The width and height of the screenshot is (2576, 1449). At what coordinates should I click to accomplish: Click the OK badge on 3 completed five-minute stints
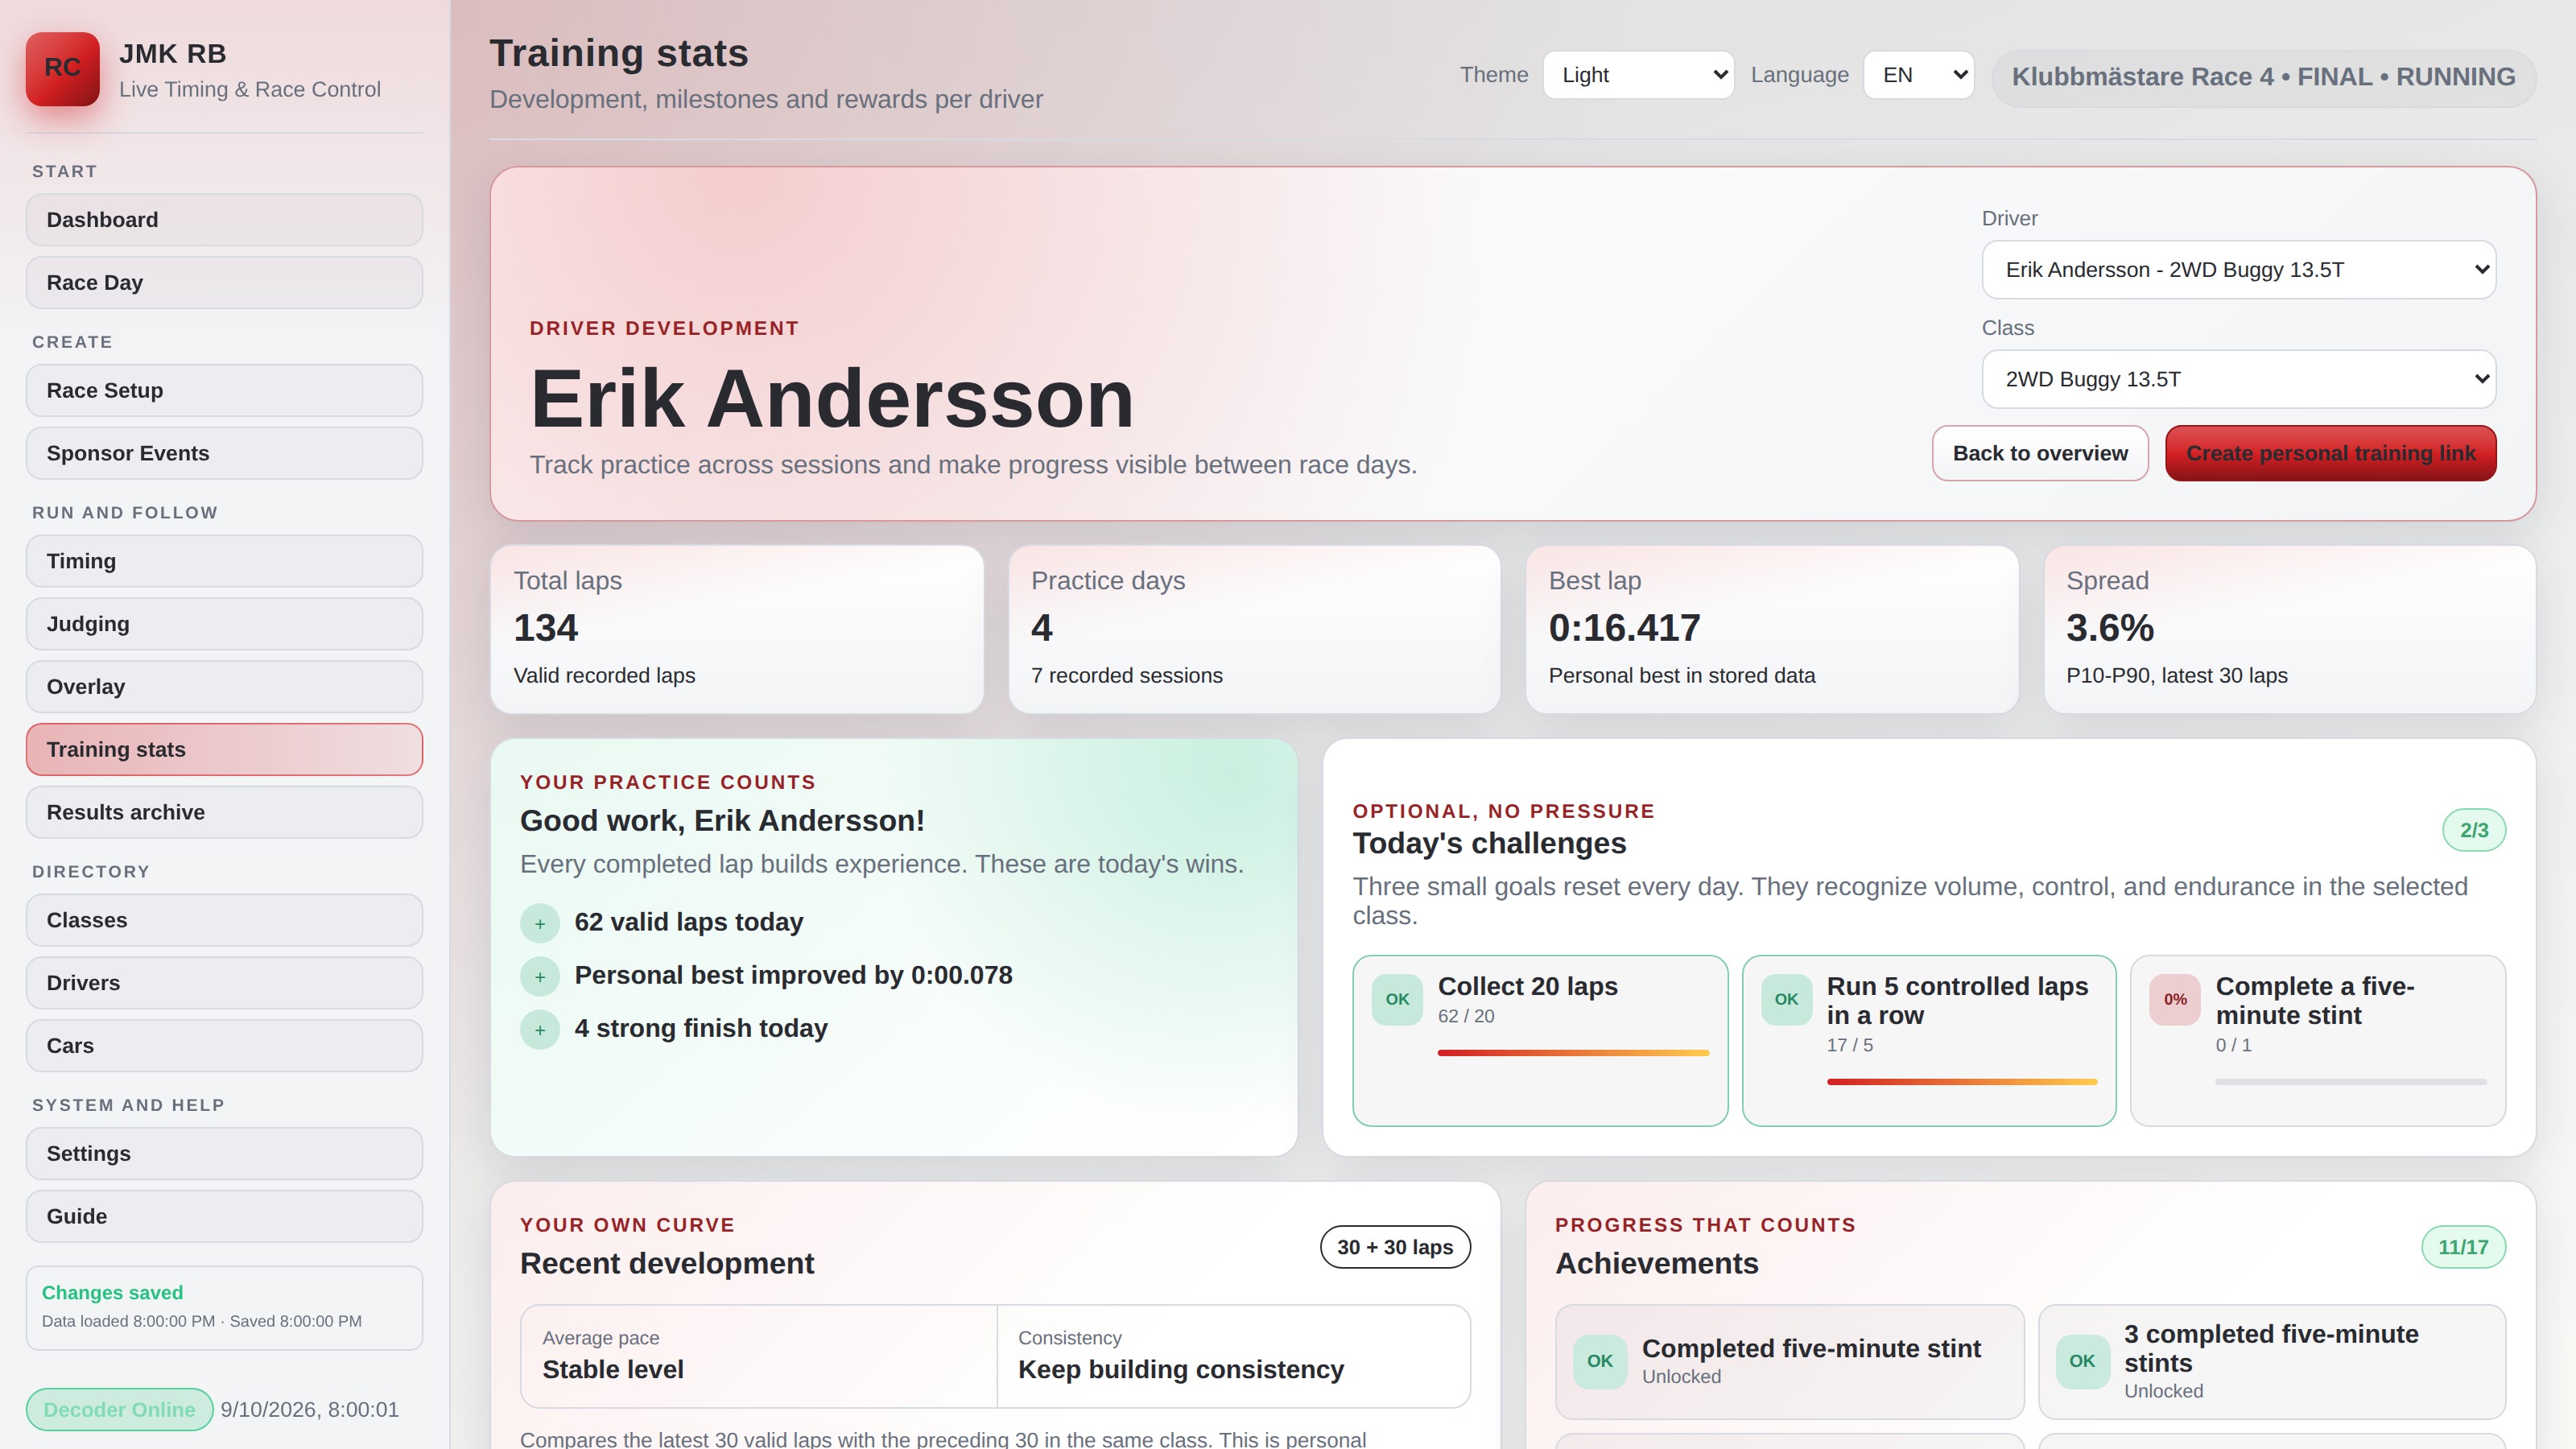pyautogui.click(x=2082, y=1361)
